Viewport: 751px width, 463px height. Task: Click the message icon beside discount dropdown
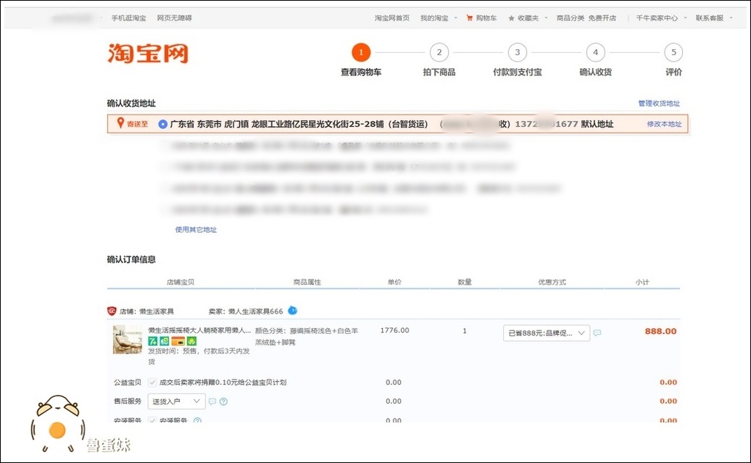click(597, 333)
